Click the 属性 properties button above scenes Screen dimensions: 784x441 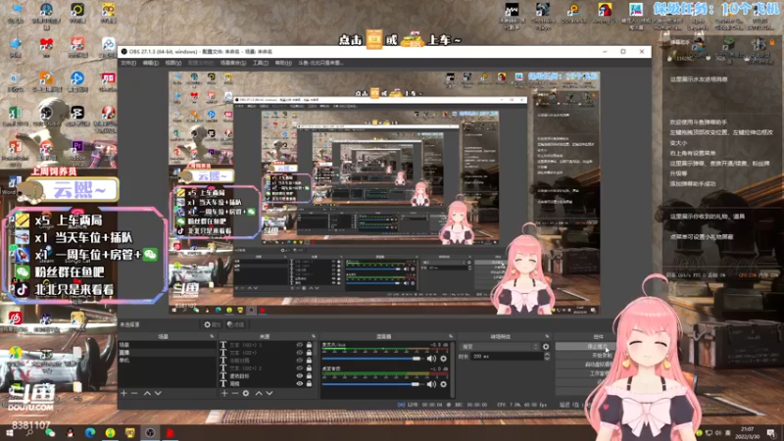pyautogui.click(x=212, y=325)
